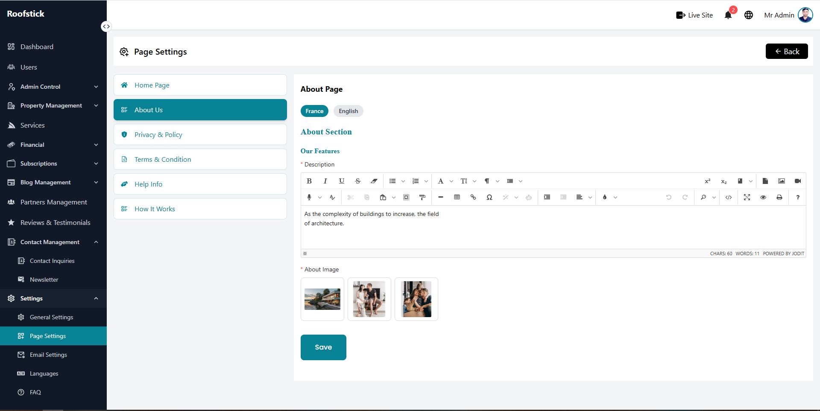820x411 pixels.
Task: Open the Live Site link
Action: (694, 15)
